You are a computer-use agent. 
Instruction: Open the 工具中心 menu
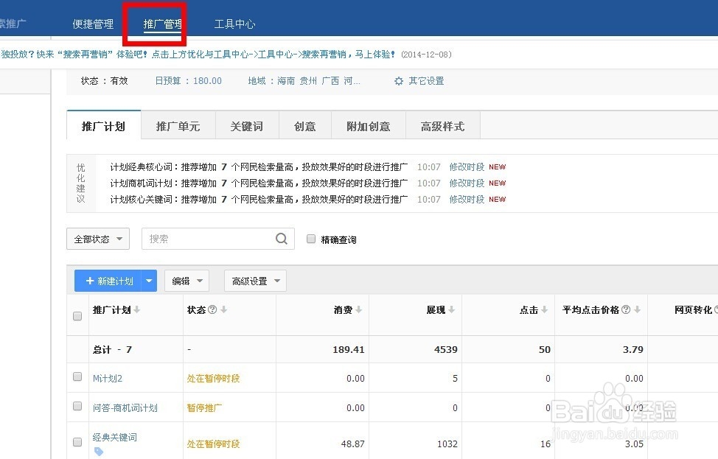click(x=234, y=23)
